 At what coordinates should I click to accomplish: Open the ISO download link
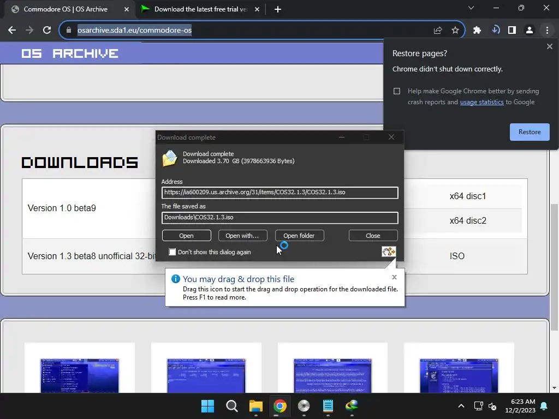457,256
